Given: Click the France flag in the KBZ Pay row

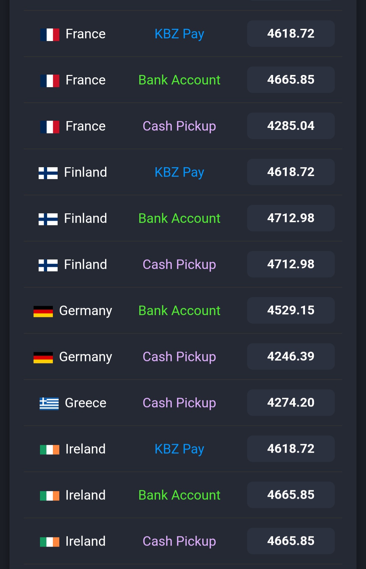Looking at the screenshot, I should pyautogui.click(x=49, y=34).
